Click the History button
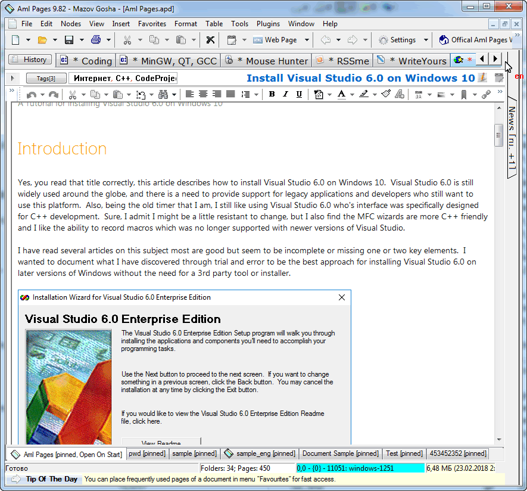This screenshot has width=527, height=491. coord(30,60)
